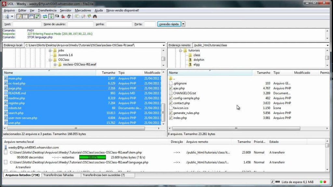Open the Site Manager dropdown arrow
The image size is (333, 187).
point(12,16)
